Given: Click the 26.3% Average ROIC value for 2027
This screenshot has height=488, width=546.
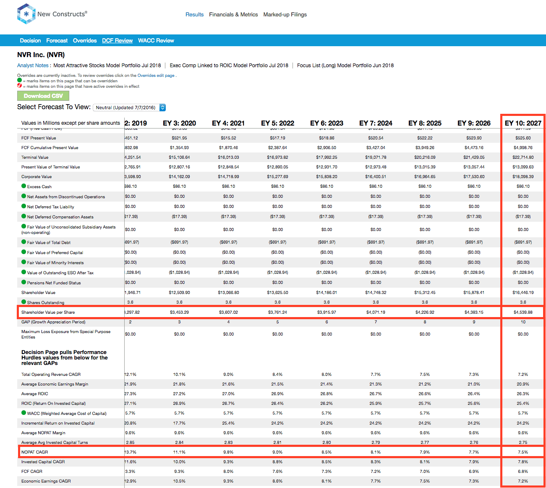Looking at the screenshot, I should [523, 394].
